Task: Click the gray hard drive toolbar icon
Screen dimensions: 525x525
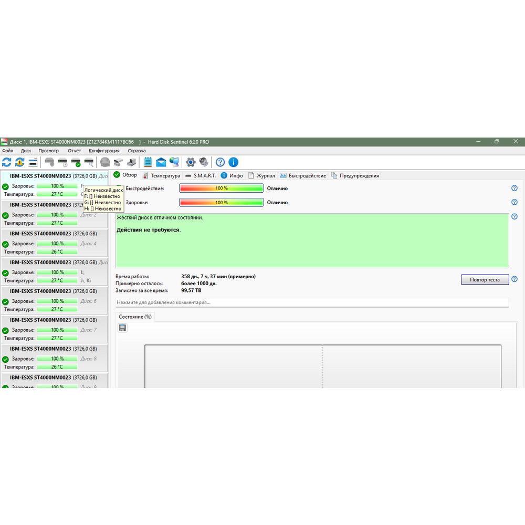Action: pos(49,162)
